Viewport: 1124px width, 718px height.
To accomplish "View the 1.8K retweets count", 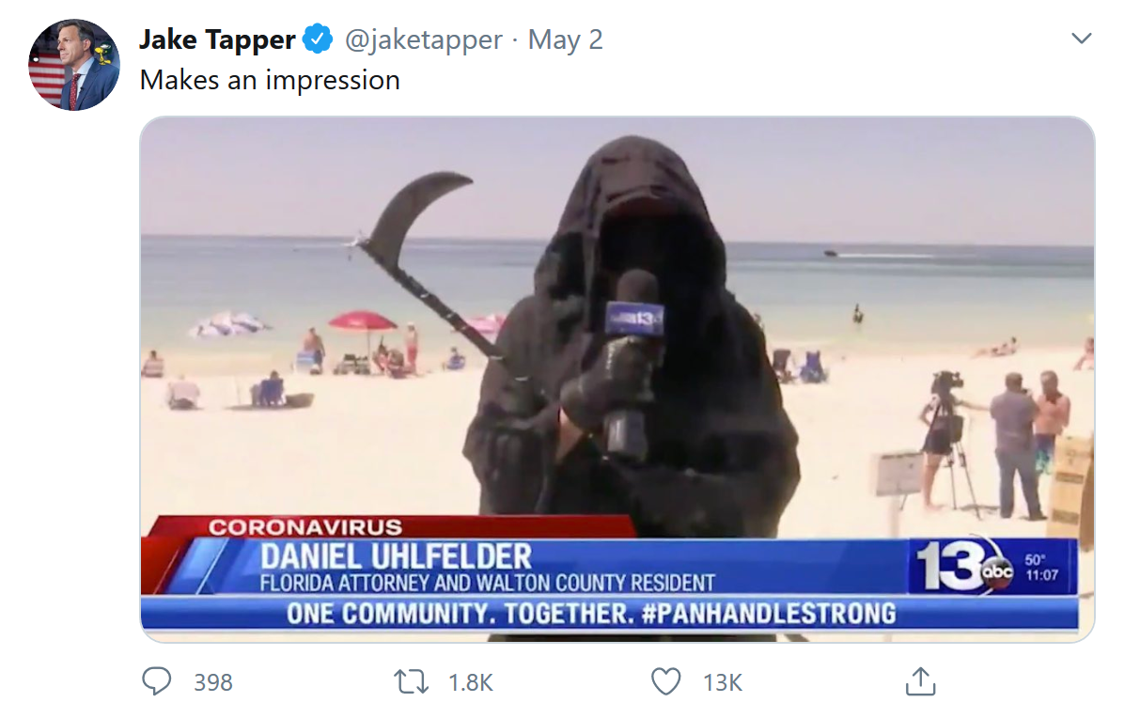I will pos(470,682).
